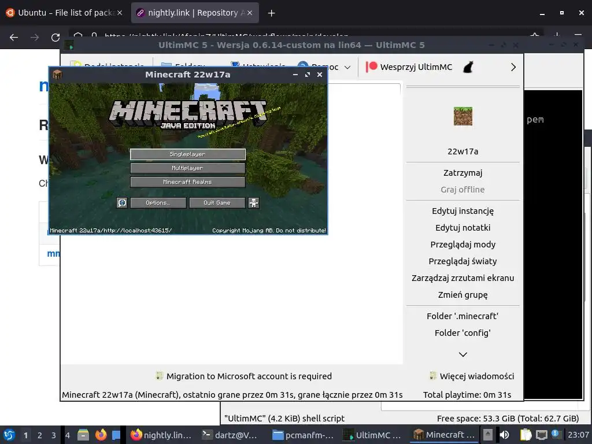Screen dimensions: 592x444
Task: Click the Minecraft 22w17a status bar text
Action: pos(232,395)
